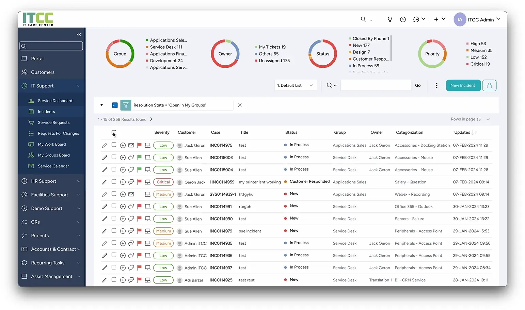This screenshot has width=525, height=310.
Task: Click the New Incident button
Action: pos(463,85)
